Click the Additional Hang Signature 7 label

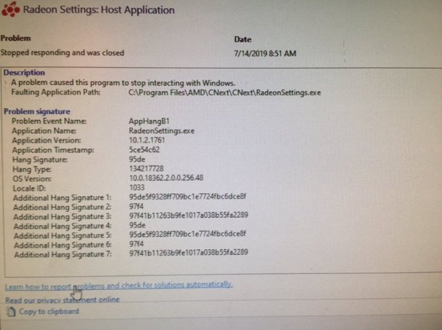pyautogui.click(x=61, y=253)
